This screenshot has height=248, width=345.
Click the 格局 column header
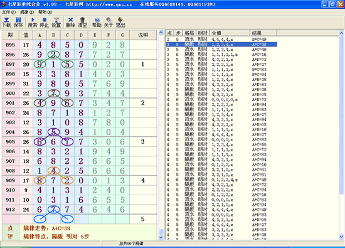[189, 33]
